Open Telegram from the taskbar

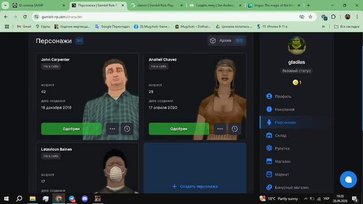72,199
